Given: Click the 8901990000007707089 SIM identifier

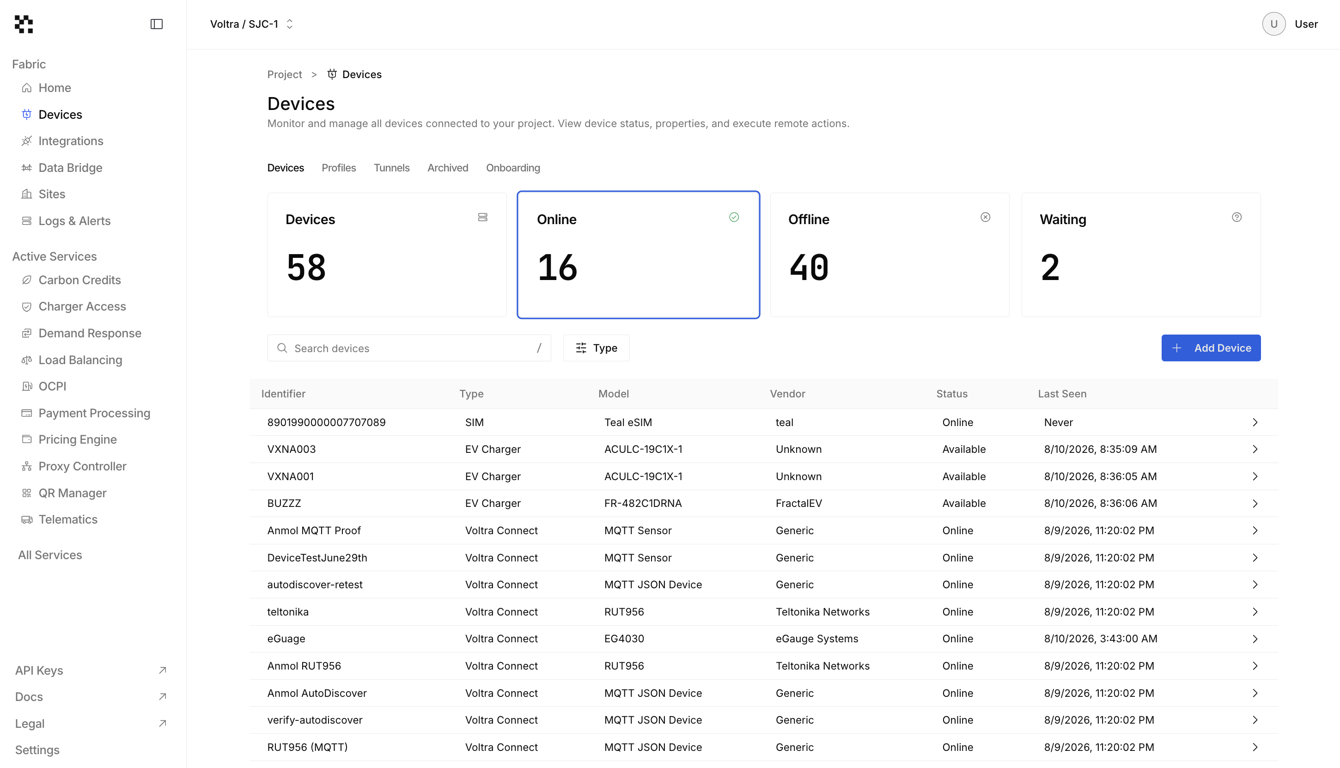Looking at the screenshot, I should (x=326, y=422).
